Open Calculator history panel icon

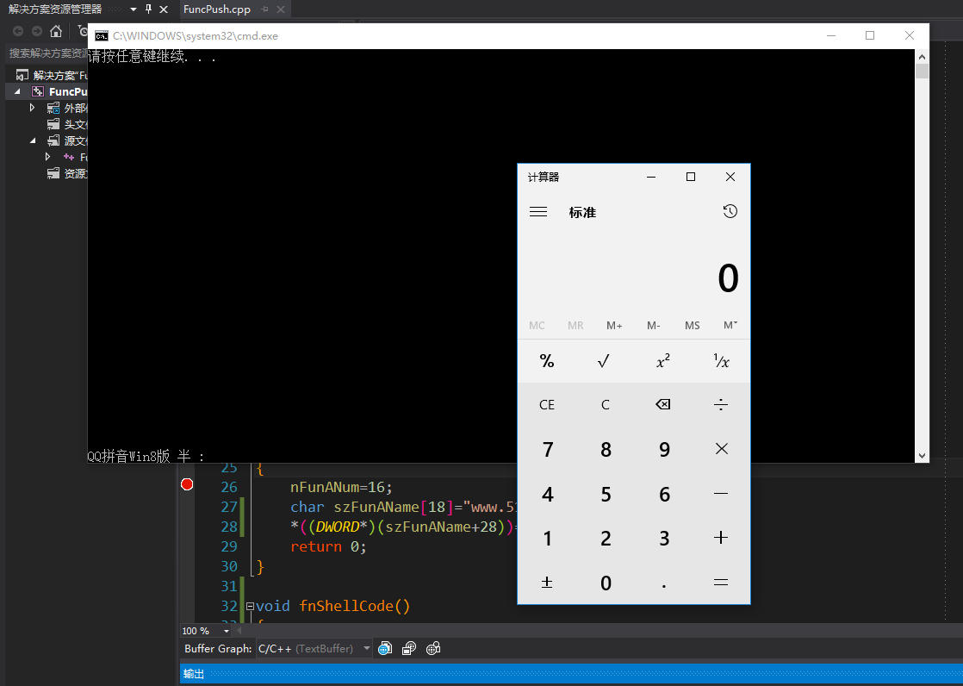pos(730,211)
